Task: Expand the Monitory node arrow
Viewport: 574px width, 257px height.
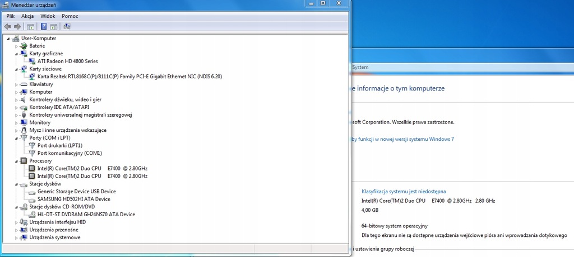Action: (16, 123)
